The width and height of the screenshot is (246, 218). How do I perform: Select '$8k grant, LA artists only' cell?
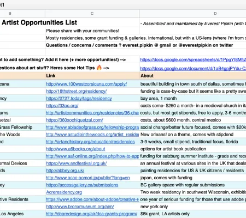tap(192, 214)
